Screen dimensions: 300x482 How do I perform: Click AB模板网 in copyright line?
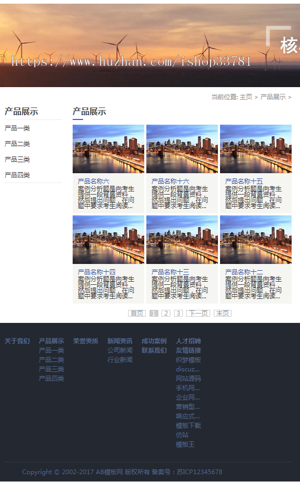[x=109, y=472]
